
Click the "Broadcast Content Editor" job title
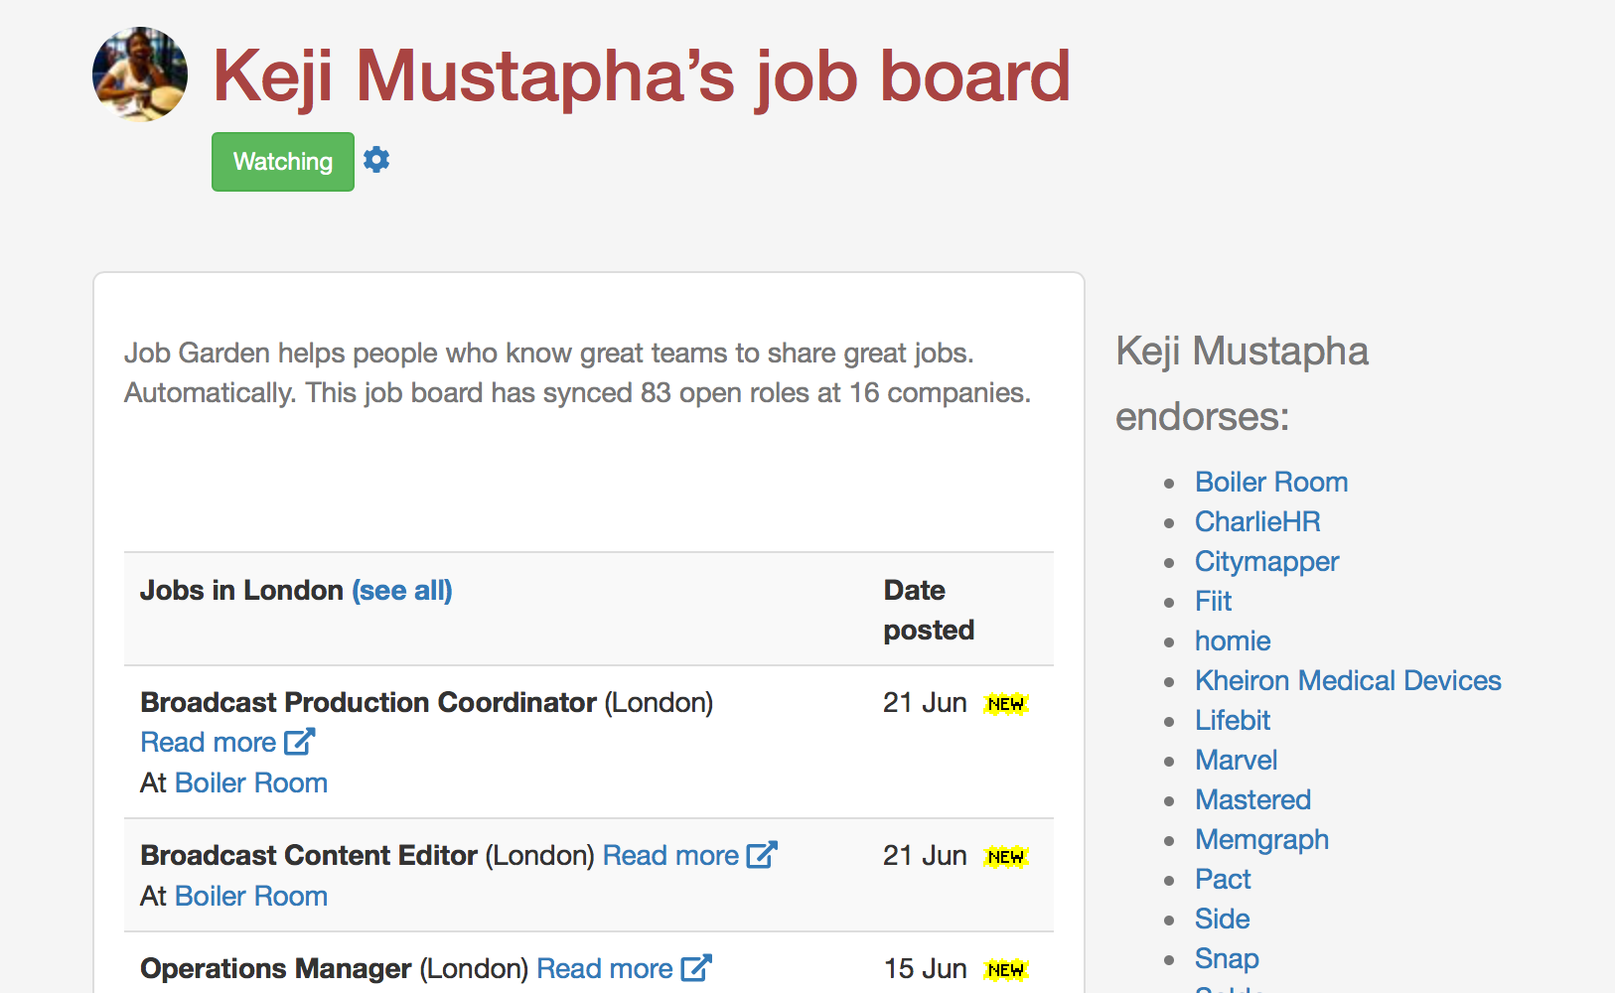309,856
